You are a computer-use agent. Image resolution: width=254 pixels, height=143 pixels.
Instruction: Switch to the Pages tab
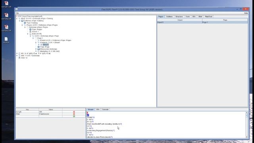tap(161, 17)
